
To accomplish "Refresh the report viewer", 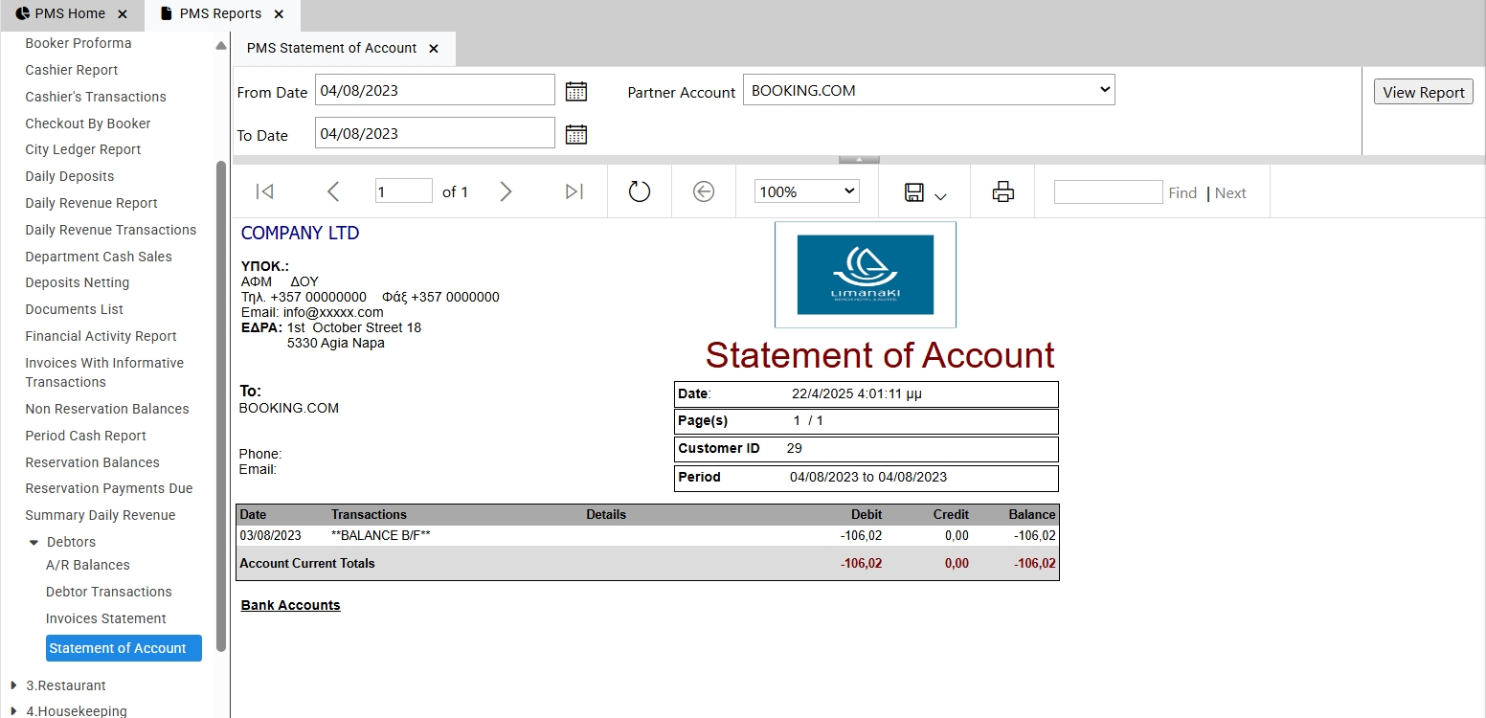I will [x=640, y=191].
